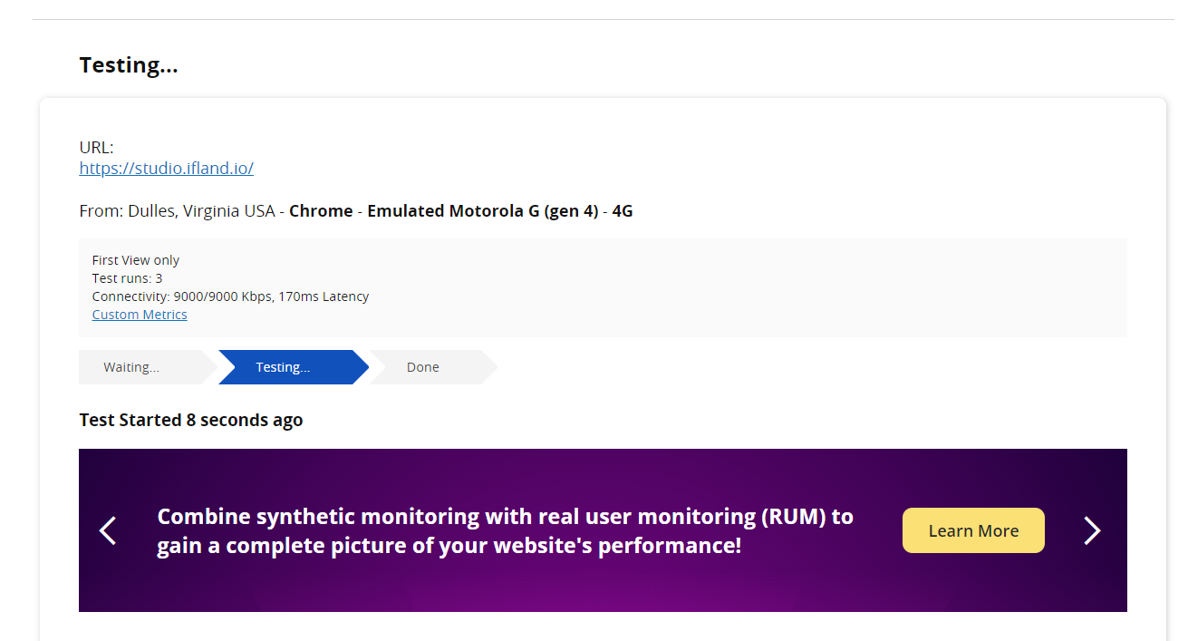Click the 'From: Dulles, Virginia USA' text
1188x641 pixels.
point(178,211)
